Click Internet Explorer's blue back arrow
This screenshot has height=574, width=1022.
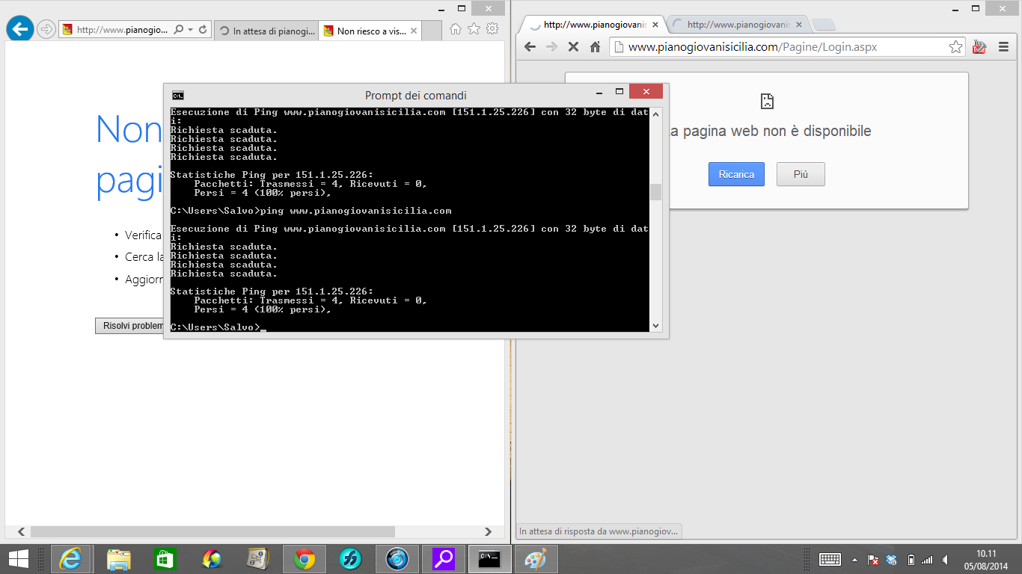click(19, 29)
